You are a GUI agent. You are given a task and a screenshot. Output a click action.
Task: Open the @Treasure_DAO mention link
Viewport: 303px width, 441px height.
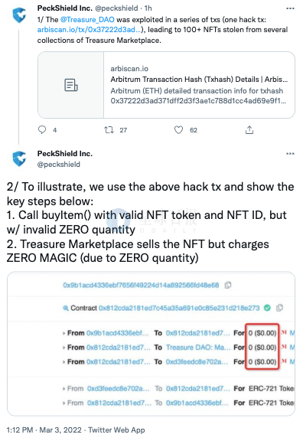click(x=87, y=20)
